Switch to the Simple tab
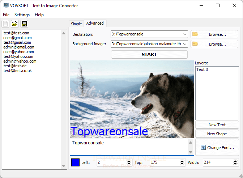Screen dimensions: 243x178 click(x=76, y=24)
